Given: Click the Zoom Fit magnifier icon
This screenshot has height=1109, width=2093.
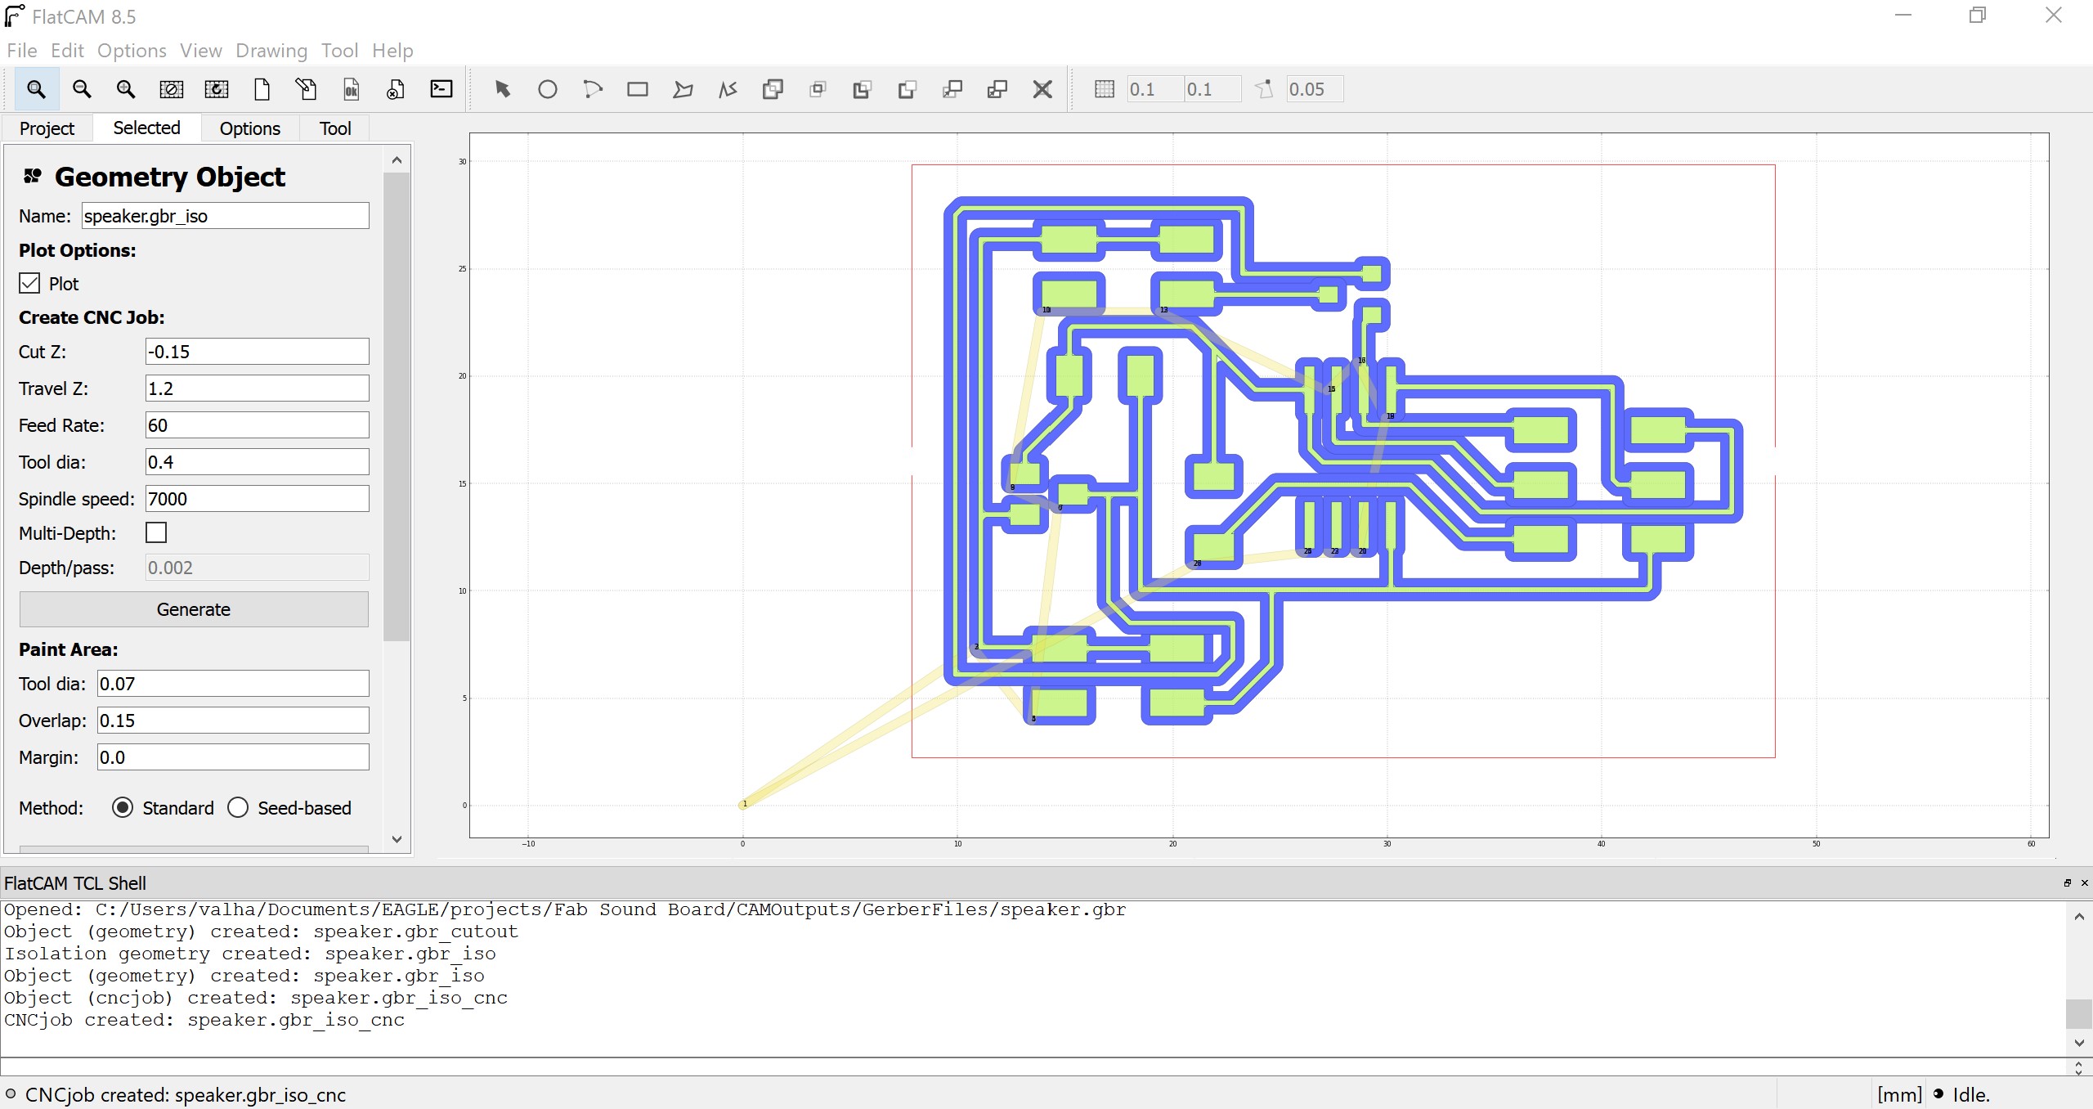Looking at the screenshot, I should (36, 89).
